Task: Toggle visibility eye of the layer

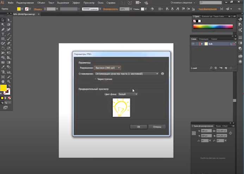Action: (x=193, y=44)
